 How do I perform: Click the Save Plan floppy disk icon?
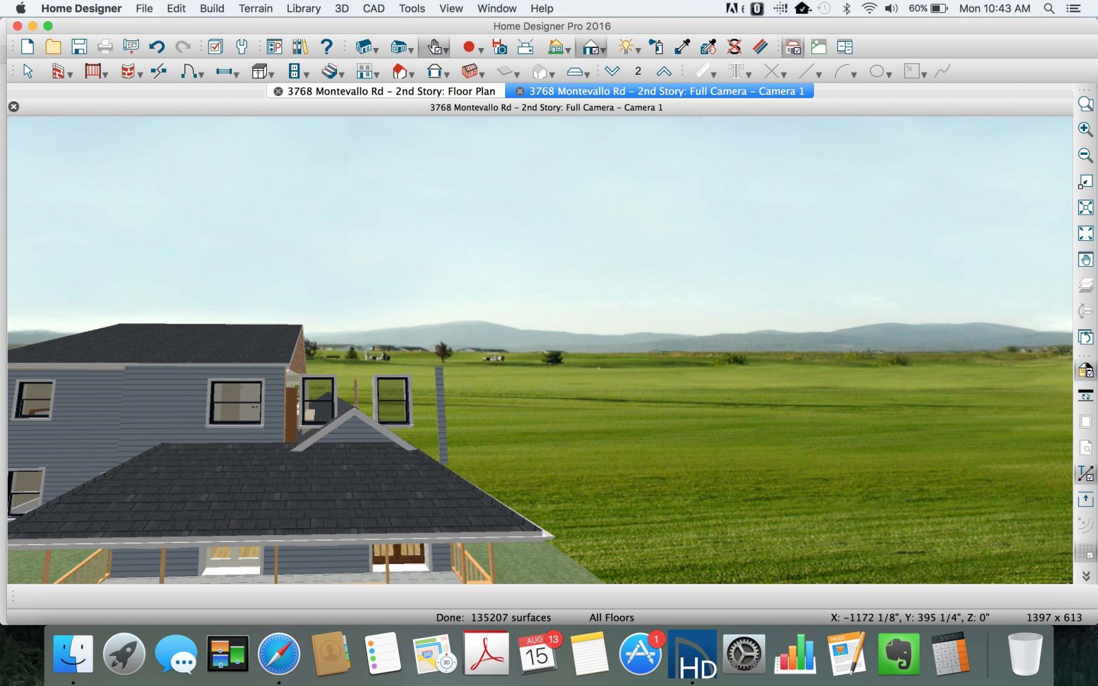[x=79, y=47]
